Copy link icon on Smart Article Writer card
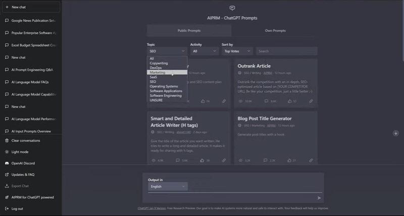Image resolution: width=404 pixels, height=216 pixels. [x=224, y=160]
